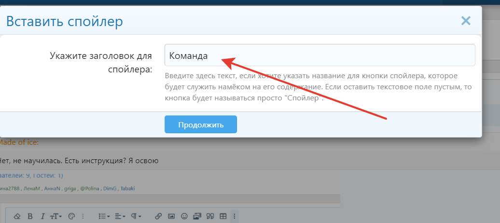Screen dimensions: 500x223
Task: Open the highlighted more-options dots menu
Action: pos(235,216)
